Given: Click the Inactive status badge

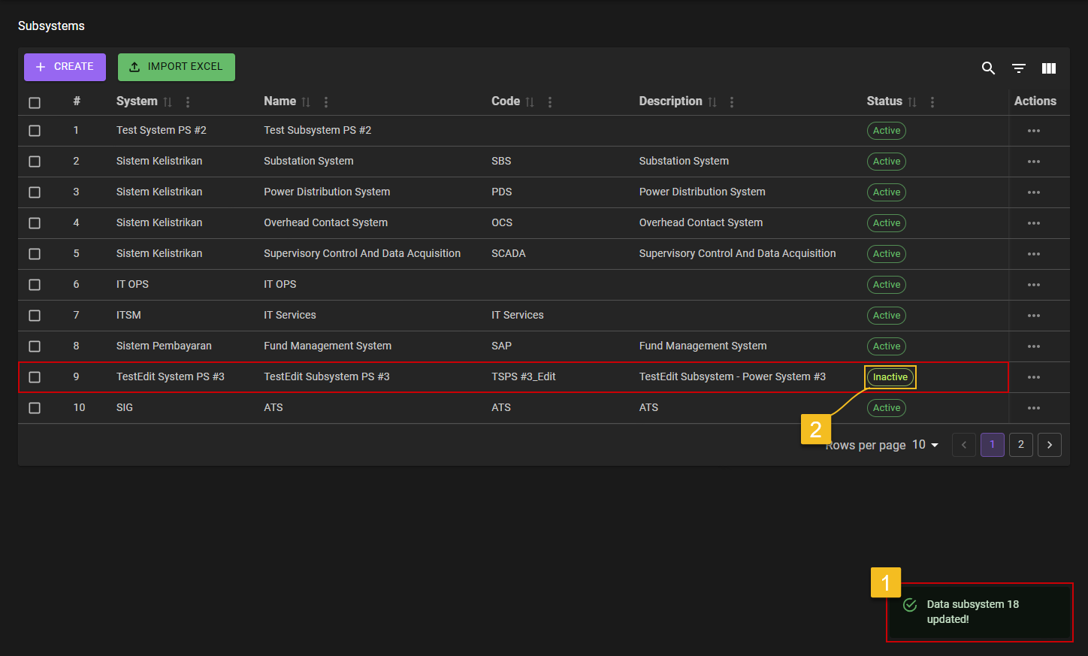Looking at the screenshot, I should click(890, 377).
